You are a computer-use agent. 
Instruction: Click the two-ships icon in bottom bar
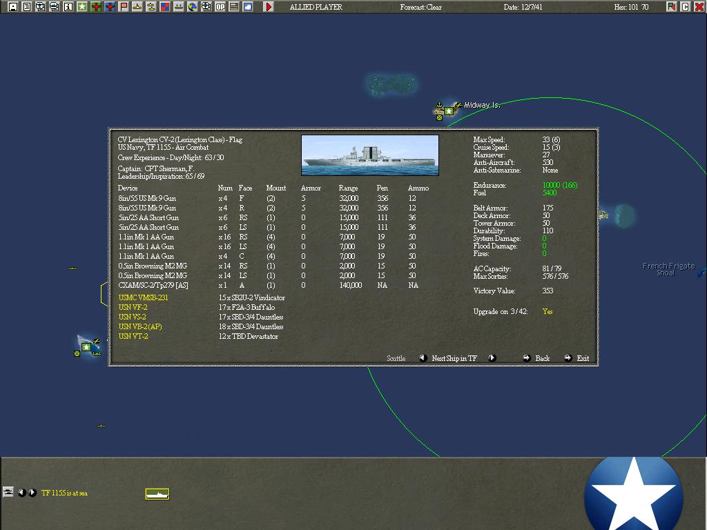pos(8,491)
